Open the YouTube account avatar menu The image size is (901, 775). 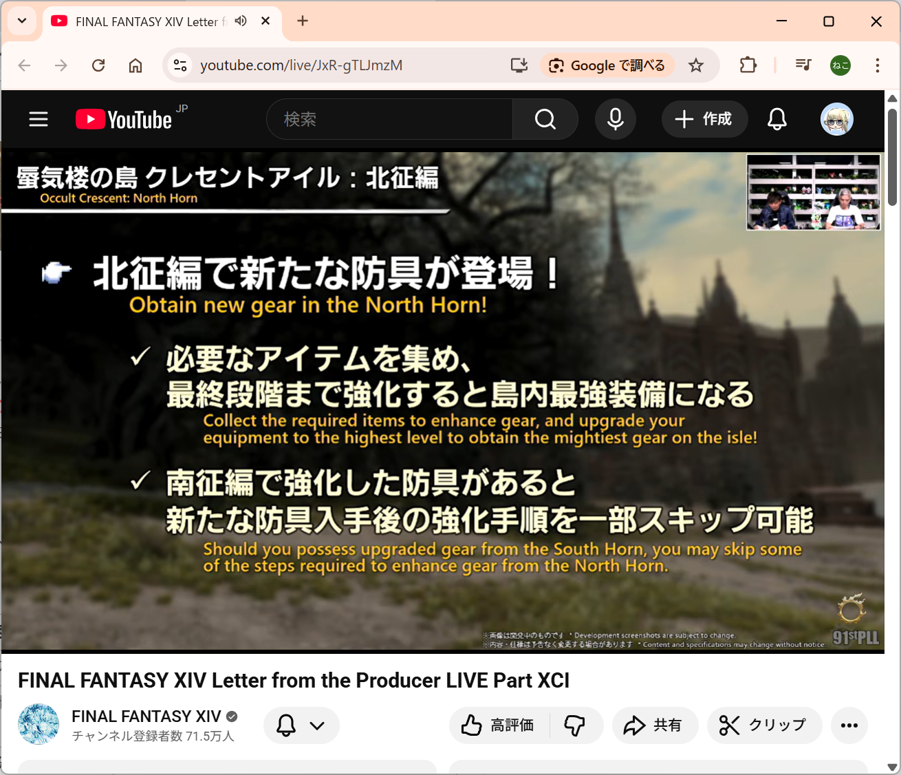point(836,119)
